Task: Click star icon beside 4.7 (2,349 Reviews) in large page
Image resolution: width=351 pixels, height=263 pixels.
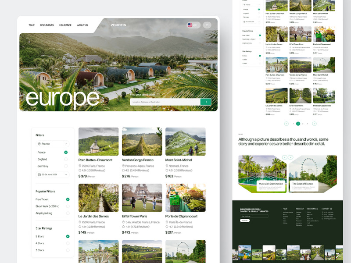Action: pos(167,227)
